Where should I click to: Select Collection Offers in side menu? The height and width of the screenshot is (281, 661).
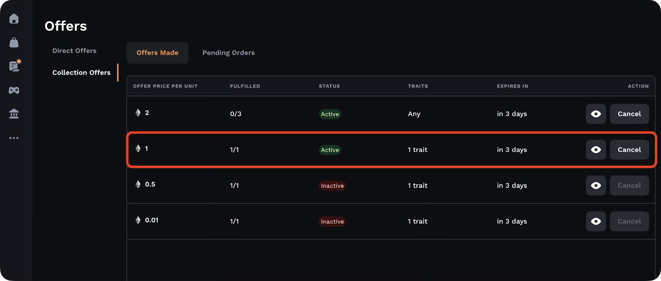pyautogui.click(x=81, y=73)
